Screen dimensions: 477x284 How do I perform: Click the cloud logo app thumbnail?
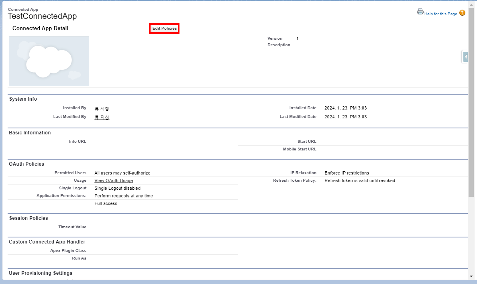point(49,61)
